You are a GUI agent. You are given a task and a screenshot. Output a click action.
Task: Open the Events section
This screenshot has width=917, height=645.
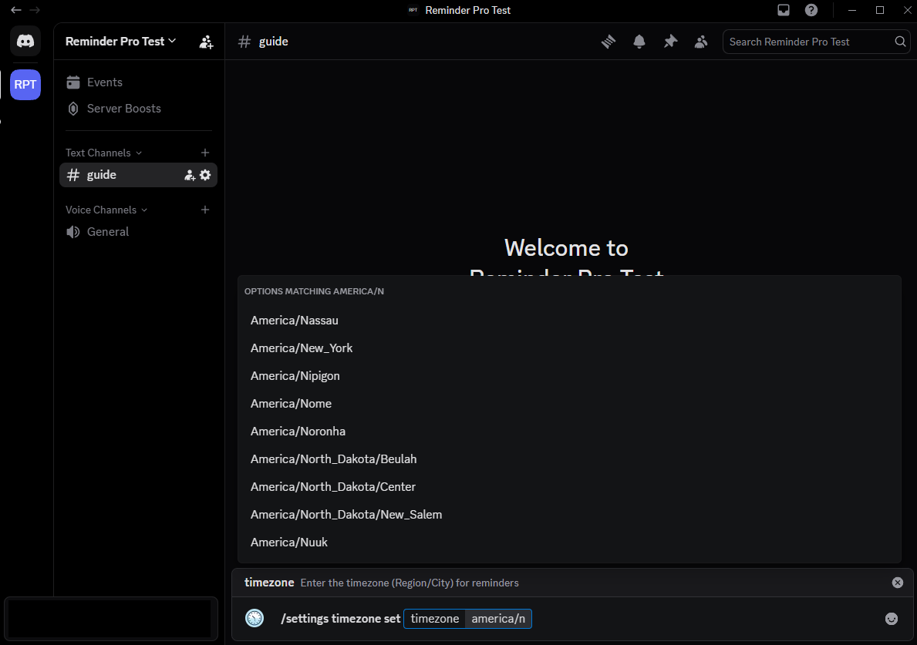(x=138, y=82)
